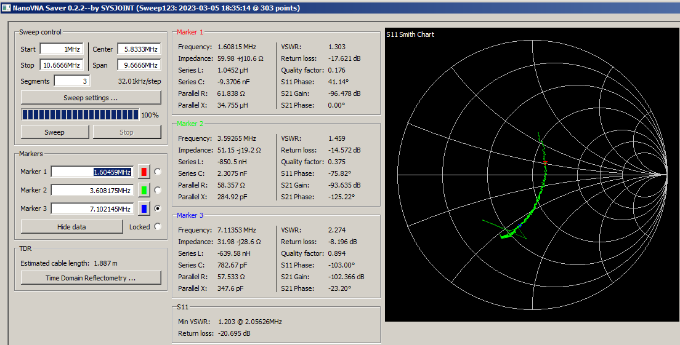Click the Marker 3 group heading
Screen dimensions: 680x345
coord(190,216)
